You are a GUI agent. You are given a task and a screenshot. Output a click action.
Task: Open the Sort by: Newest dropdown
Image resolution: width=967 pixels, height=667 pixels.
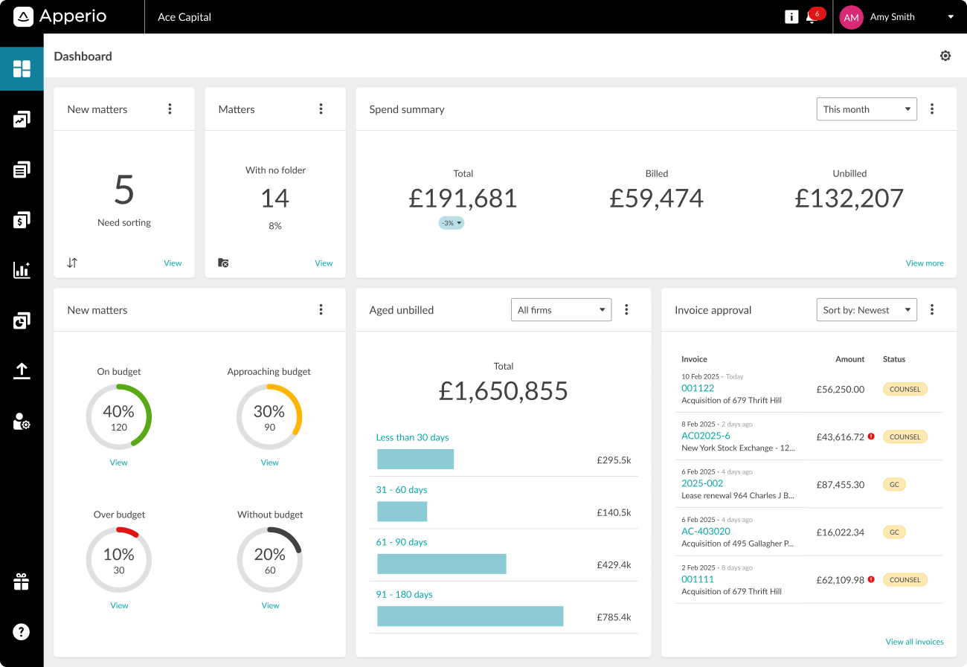point(867,310)
